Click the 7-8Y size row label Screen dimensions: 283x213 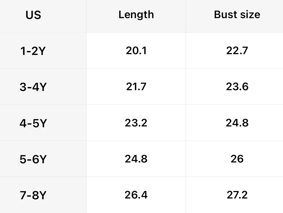point(33,195)
